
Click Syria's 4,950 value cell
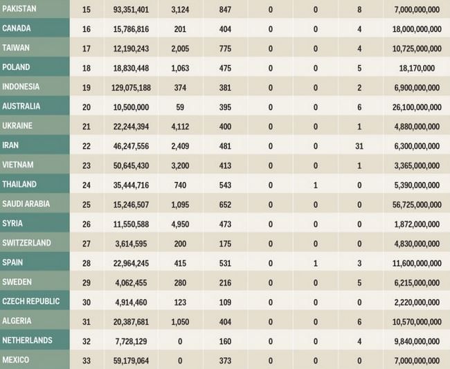(180, 224)
